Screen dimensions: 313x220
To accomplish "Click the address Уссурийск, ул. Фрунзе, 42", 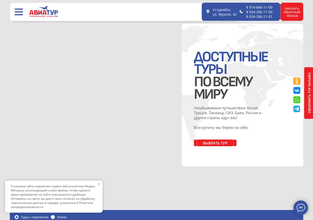I will (x=225, y=12).
